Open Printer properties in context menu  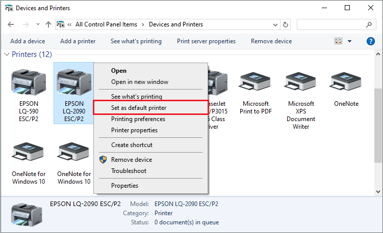(134, 130)
